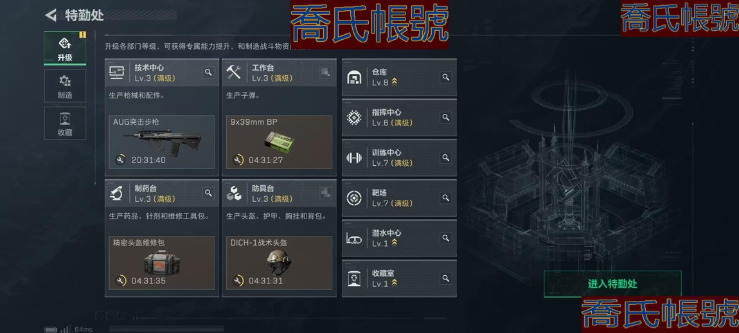Viewport: 739px width, 333px height.
Task: Click the 9x39mm BP production timer
Action: click(266, 160)
